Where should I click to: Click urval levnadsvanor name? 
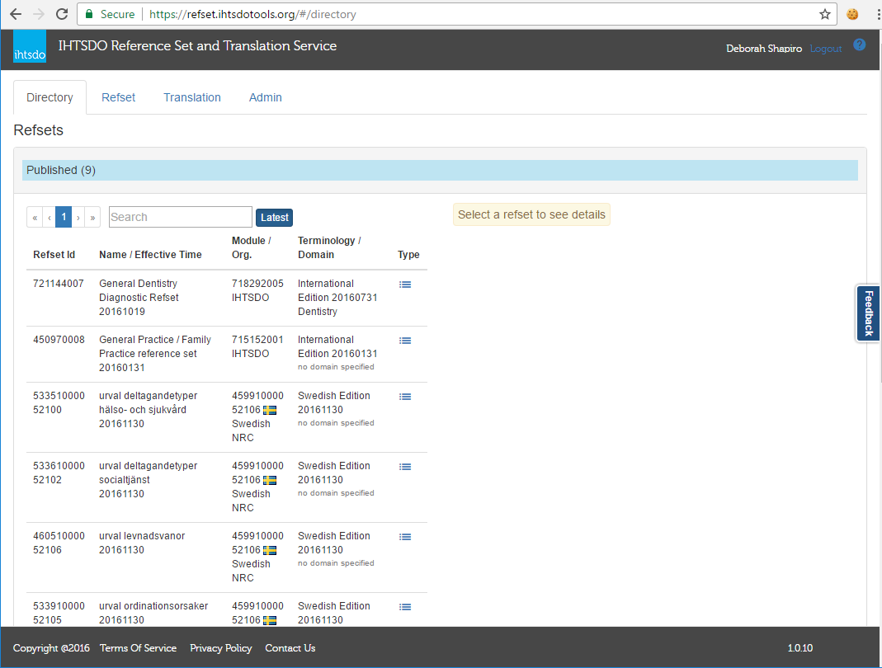pos(142,536)
